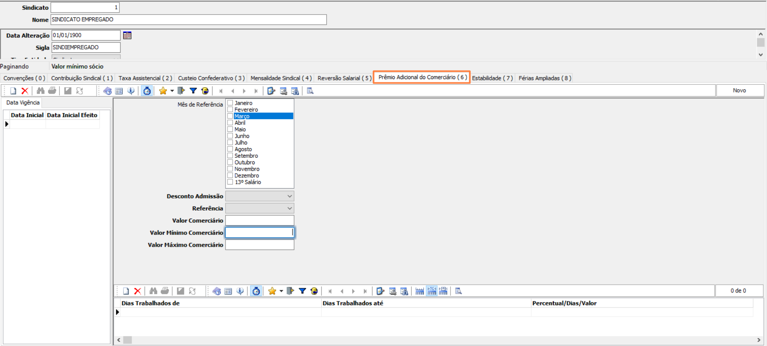The height and width of the screenshot is (346, 767).
Task: Click the horizontal scrollbar under the Dias Trabalhados grid
Action: [439, 340]
